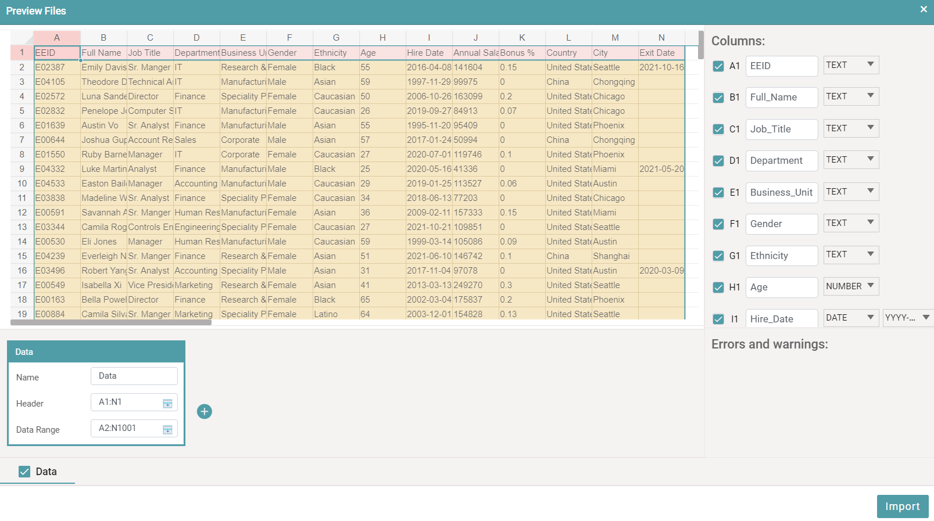Screen dimensions: 934x521
Task: Expand the Hire_Date DATE type dropdown
Action: [851, 318]
